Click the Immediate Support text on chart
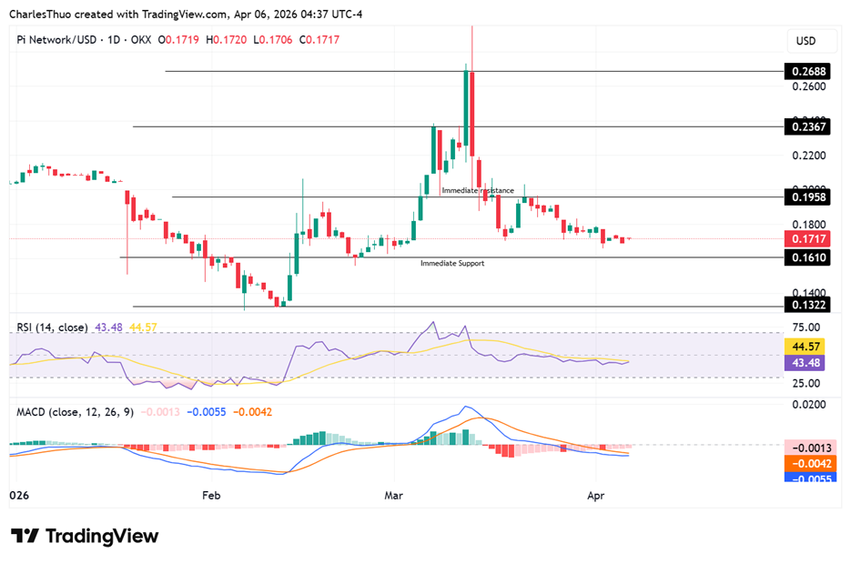This screenshot has height=564, width=851. click(452, 263)
